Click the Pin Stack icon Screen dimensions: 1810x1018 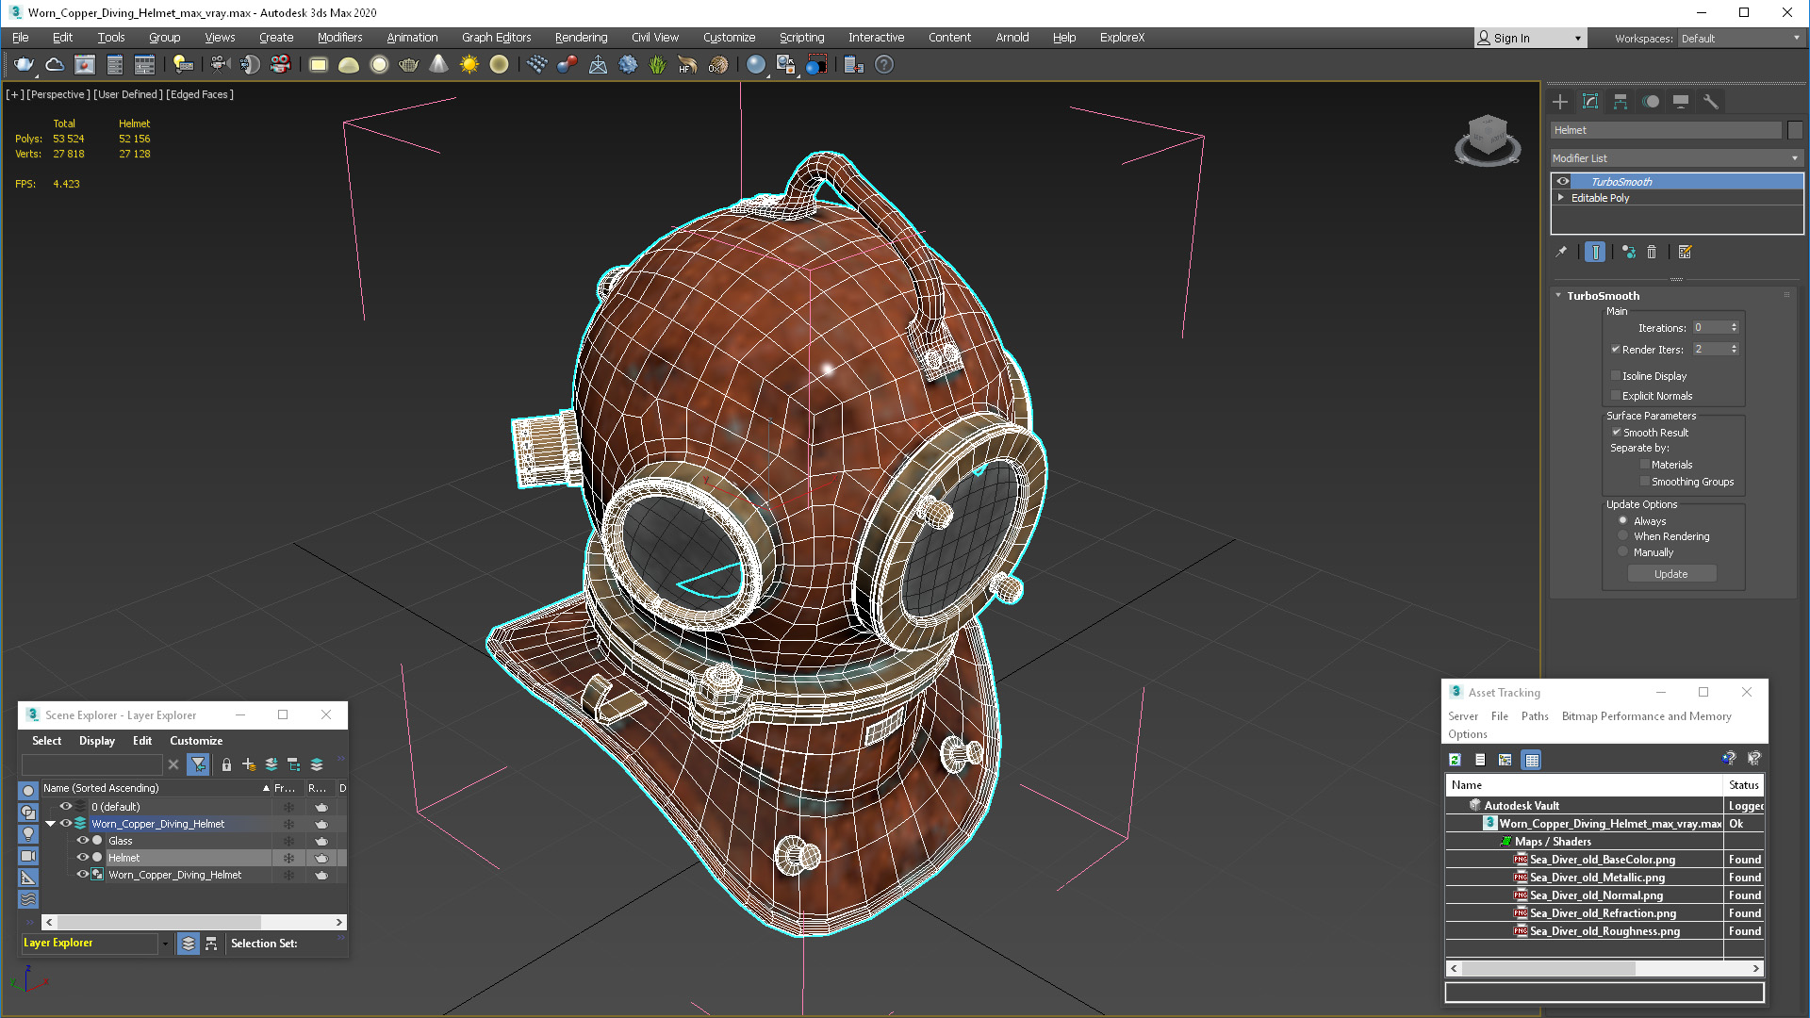click(x=1561, y=252)
